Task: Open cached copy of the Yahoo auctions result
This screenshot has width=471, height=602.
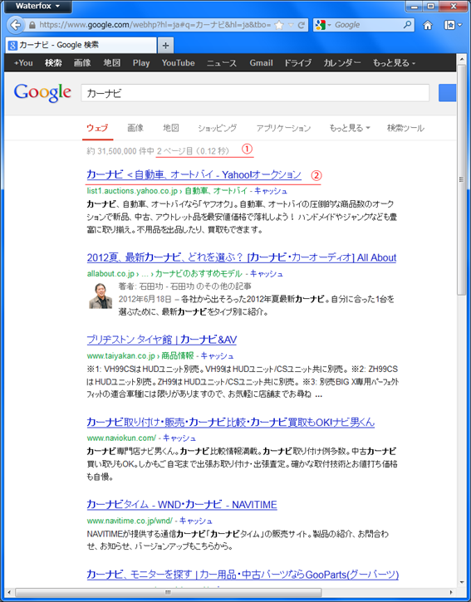Action: [271, 191]
